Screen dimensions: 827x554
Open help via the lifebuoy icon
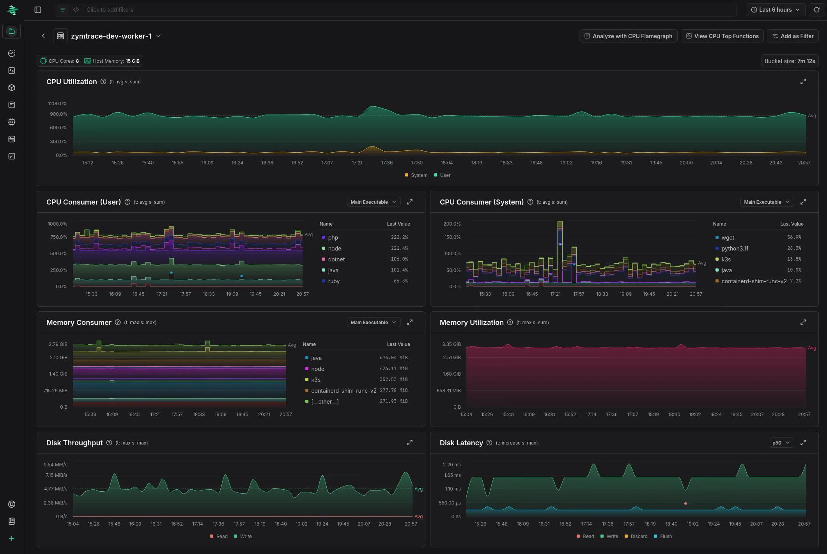coord(11,504)
